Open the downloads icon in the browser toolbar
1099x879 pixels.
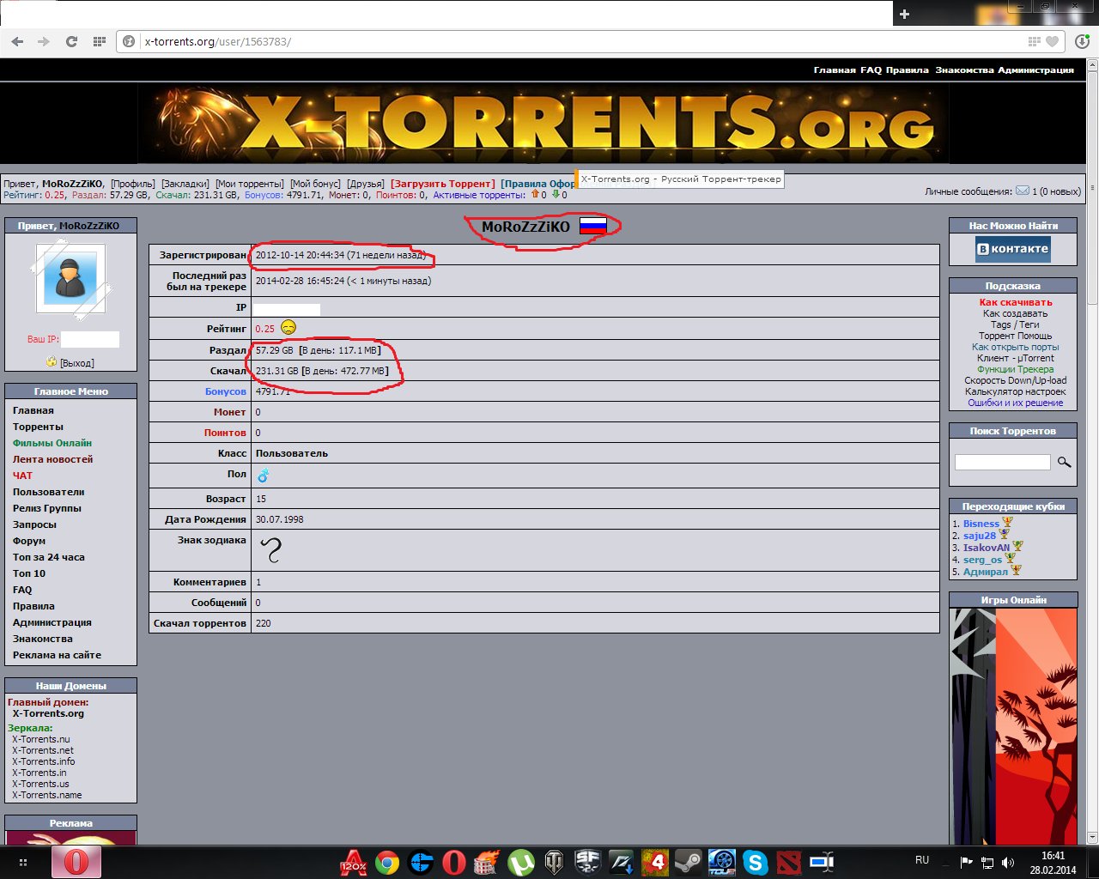pos(1082,41)
